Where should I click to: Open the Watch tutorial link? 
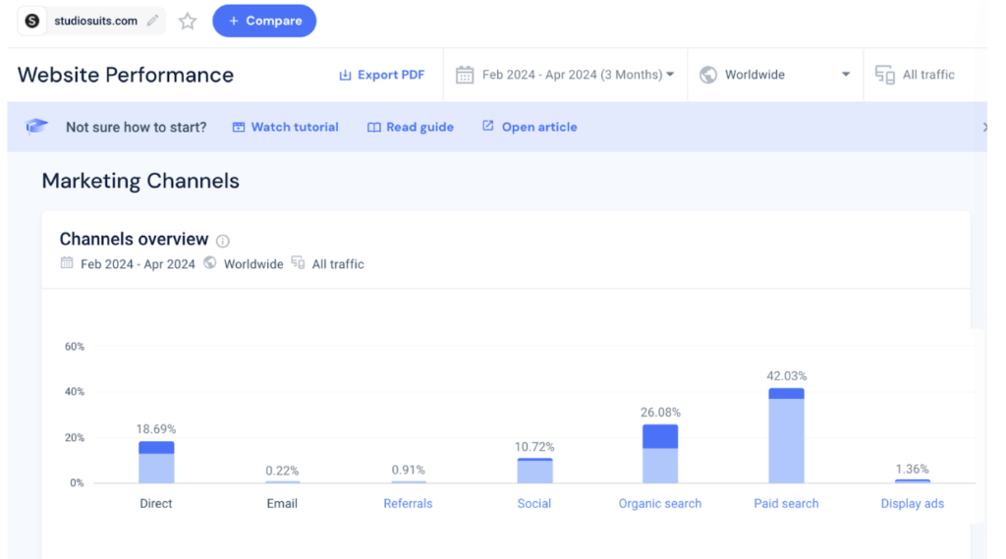(x=286, y=127)
